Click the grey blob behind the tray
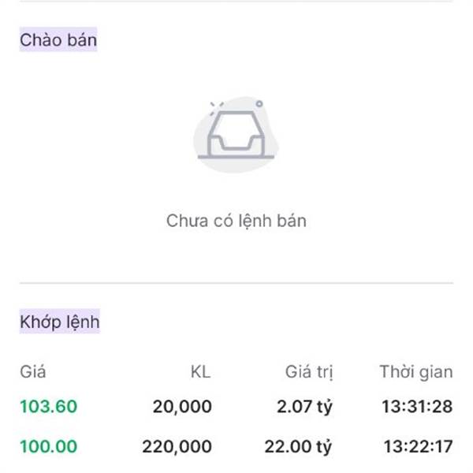This screenshot has width=473, height=473. (236, 135)
